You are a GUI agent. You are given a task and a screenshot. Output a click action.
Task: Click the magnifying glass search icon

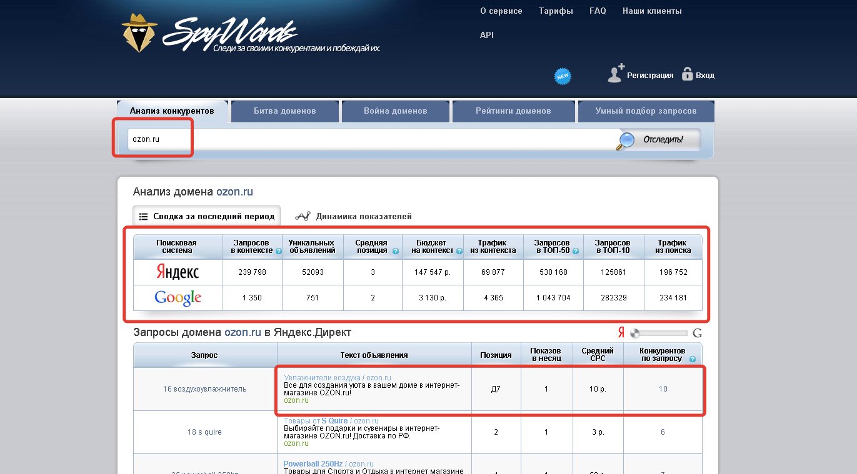coord(625,141)
